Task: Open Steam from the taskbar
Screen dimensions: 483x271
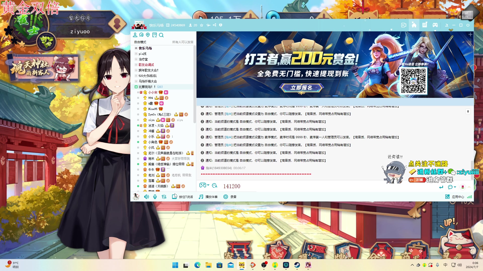Action: pyautogui.click(x=297, y=265)
